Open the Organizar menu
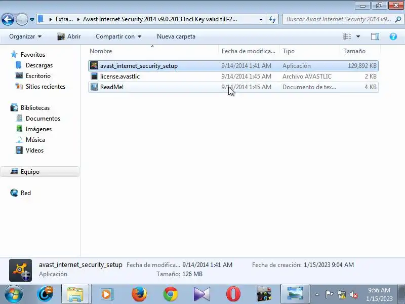This screenshot has height=304, width=405. click(x=25, y=36)
